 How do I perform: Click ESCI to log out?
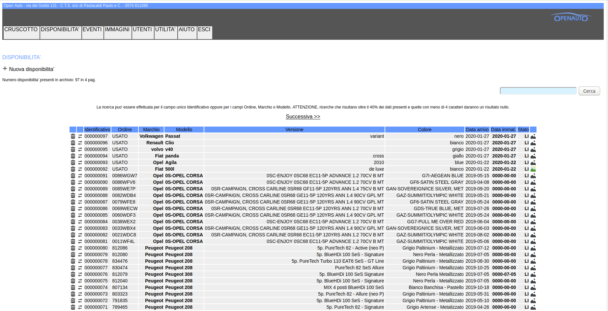click(x=204, y=33)
